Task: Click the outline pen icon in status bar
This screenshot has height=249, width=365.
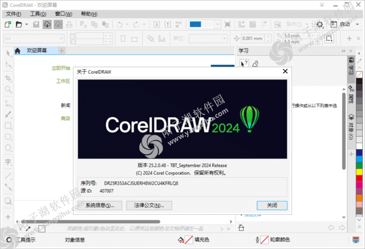Action: coord(257,240)
